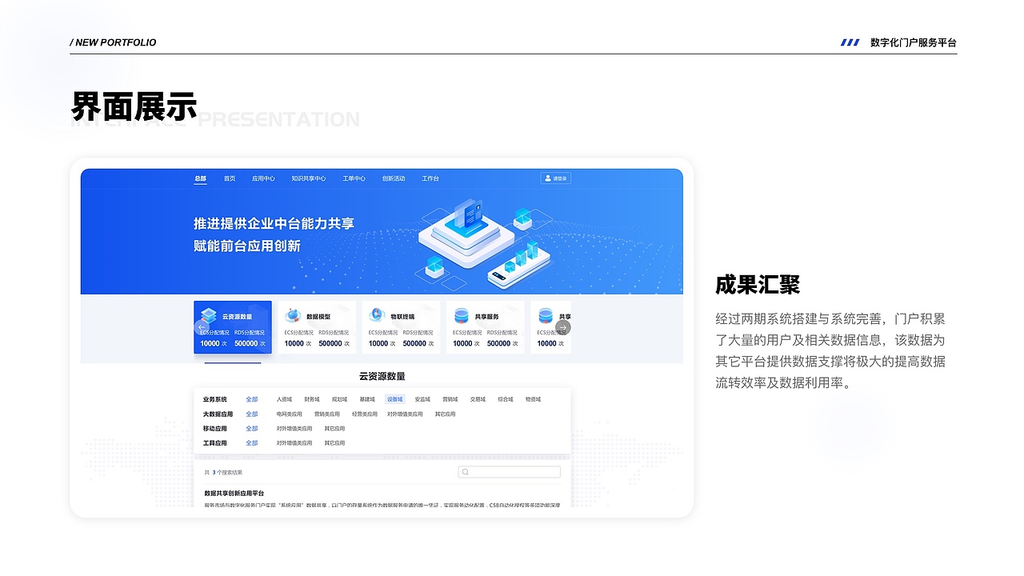Click the carousel previous arrow
Screen dimensions: 1024x576
(202, 327)
